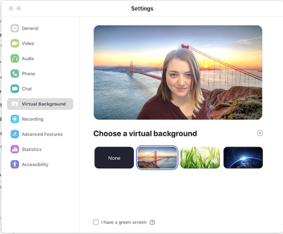The image size is (283, 234).
Task: Select the green grass background
Action: coord(200,158)
